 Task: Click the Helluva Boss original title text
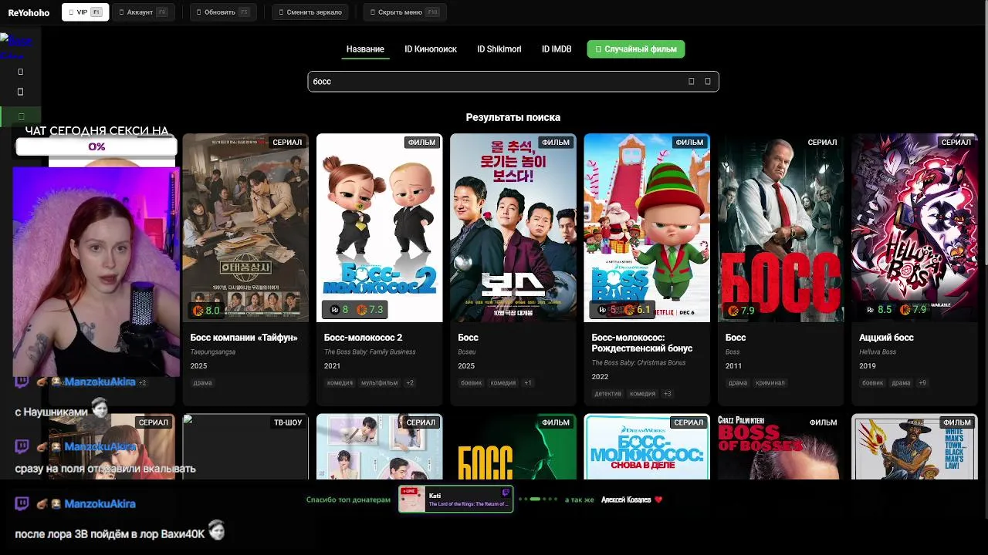878,352
